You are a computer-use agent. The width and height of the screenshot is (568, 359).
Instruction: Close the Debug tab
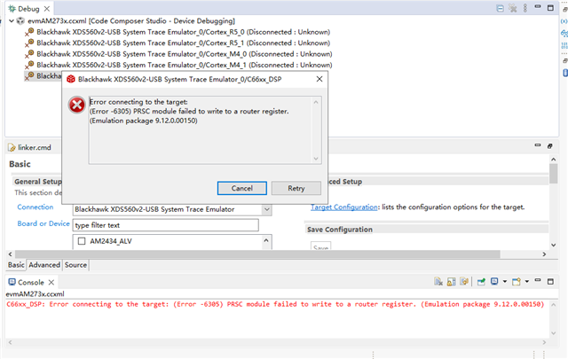click(x=47, y=9)
